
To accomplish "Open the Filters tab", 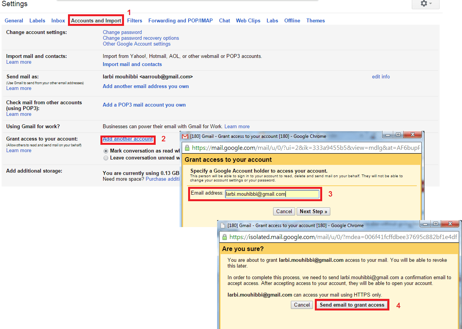I will pyautogui.click(x=135, y=20).
